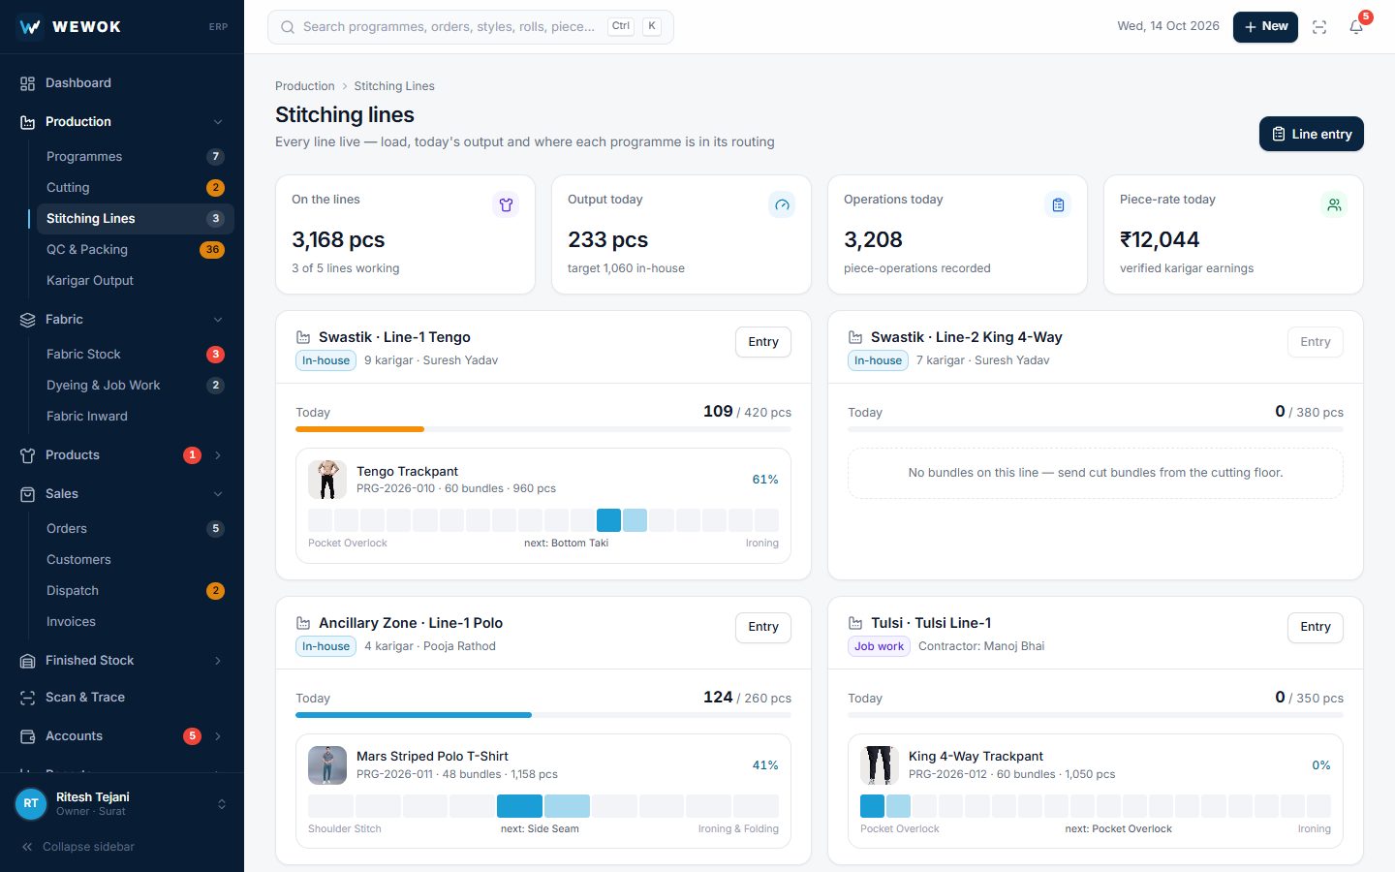Collapse the Sales section chevron
Viewport: 1395px width, 872px height.
(218, 494)
